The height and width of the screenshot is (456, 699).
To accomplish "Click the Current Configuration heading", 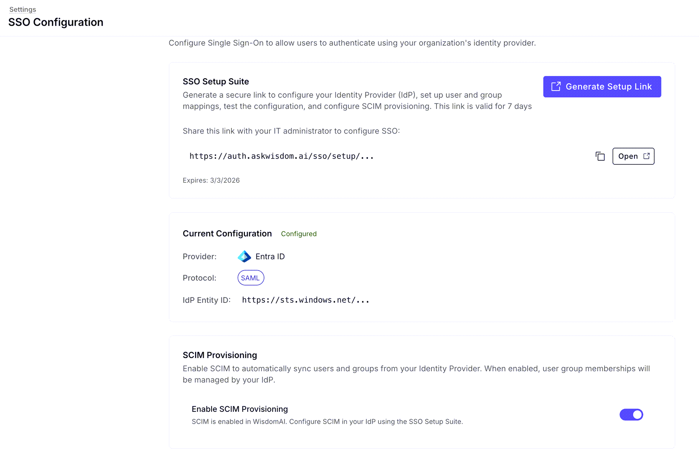I will pyautogui.click(x=227, y=233).
